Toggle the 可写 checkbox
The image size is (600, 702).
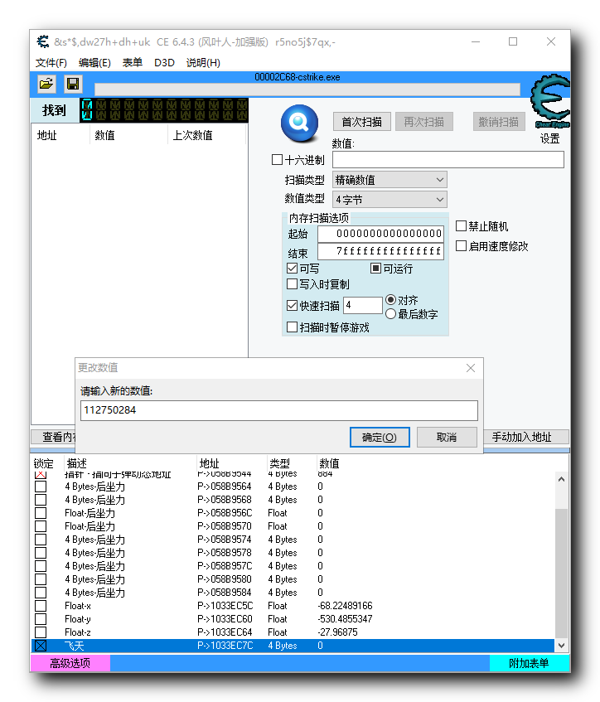click(x=292, y=269)
